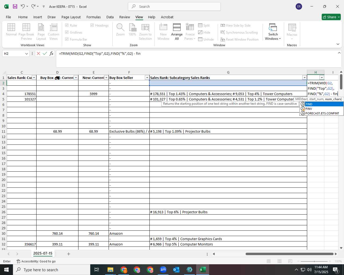Screen dimensions: 344x275
Task: Click Hide window button
Action: pyautogui.click(x=204, y=32)
